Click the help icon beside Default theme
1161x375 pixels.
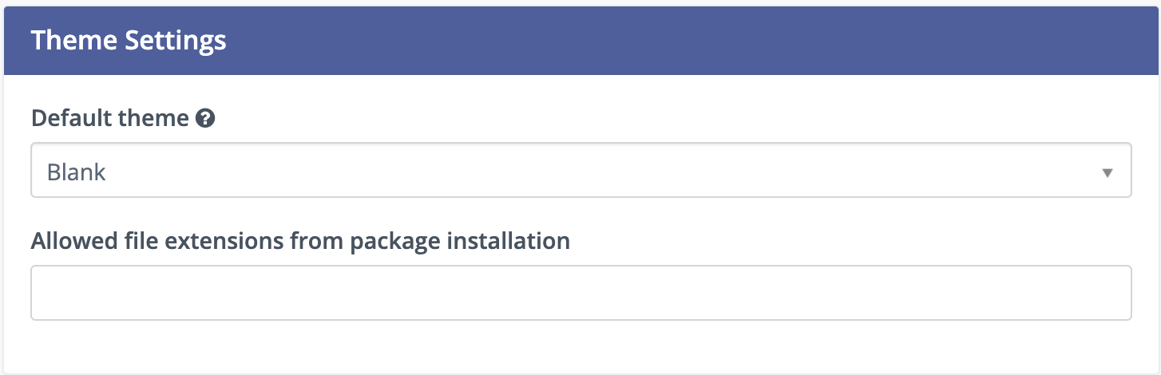206,120
